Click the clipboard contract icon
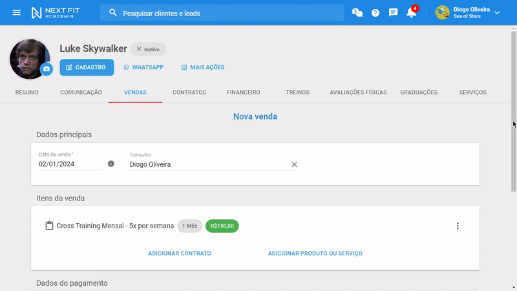Screen dimensions: 517x291 click(x=49, y=226)
